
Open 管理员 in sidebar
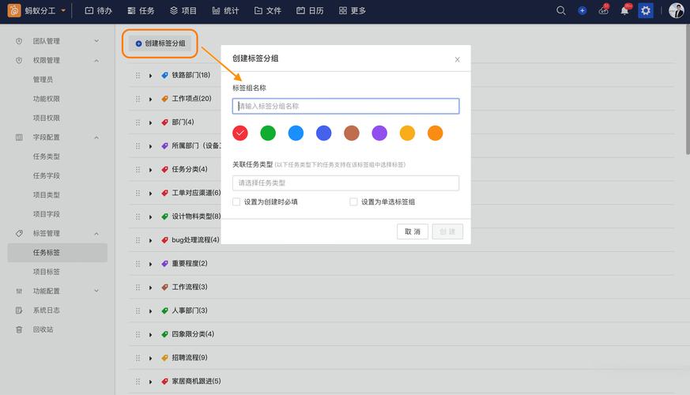[43, 80]
